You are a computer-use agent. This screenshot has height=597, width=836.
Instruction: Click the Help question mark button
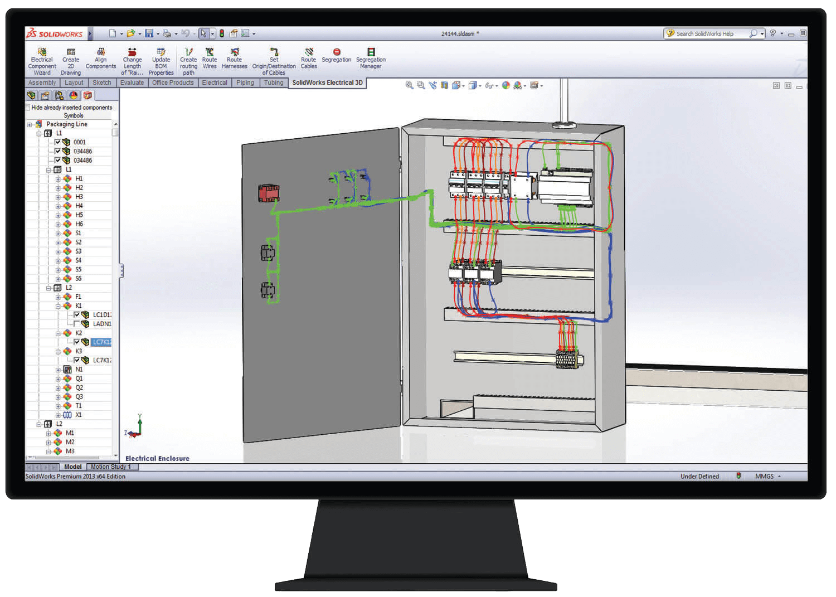coord(772,33)
